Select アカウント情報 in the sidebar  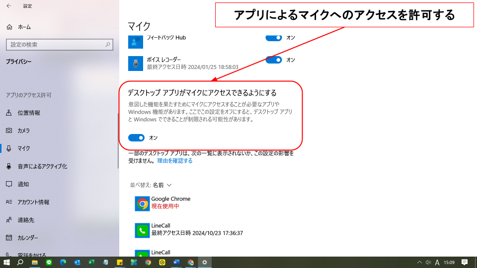tap(33, 202)
